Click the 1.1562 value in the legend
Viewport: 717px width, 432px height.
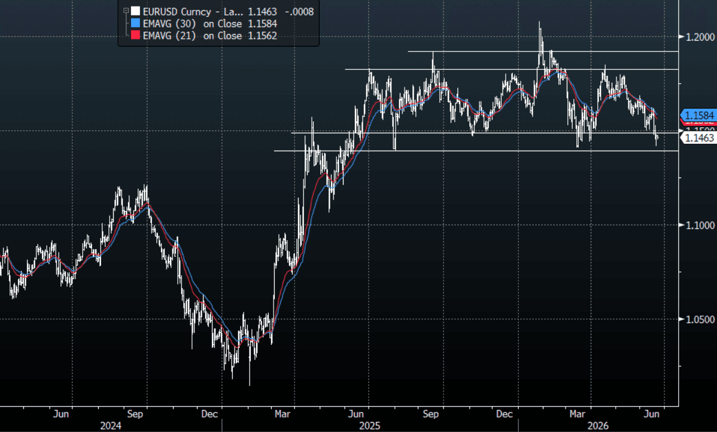[263, 36]
